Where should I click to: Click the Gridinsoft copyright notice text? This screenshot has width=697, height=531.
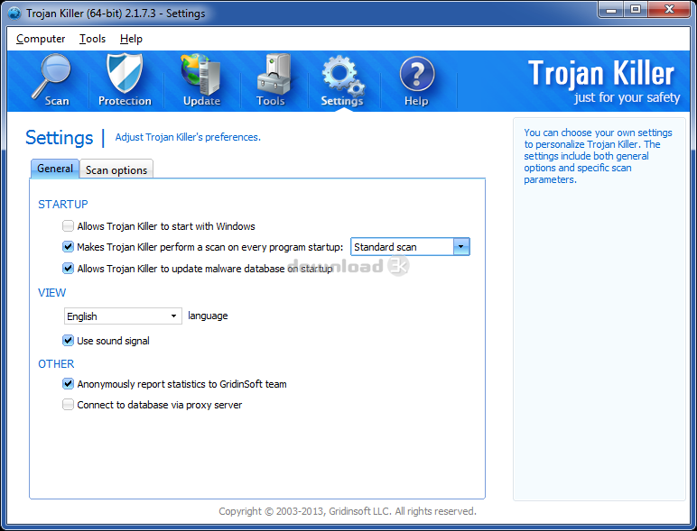click(348, 511)
